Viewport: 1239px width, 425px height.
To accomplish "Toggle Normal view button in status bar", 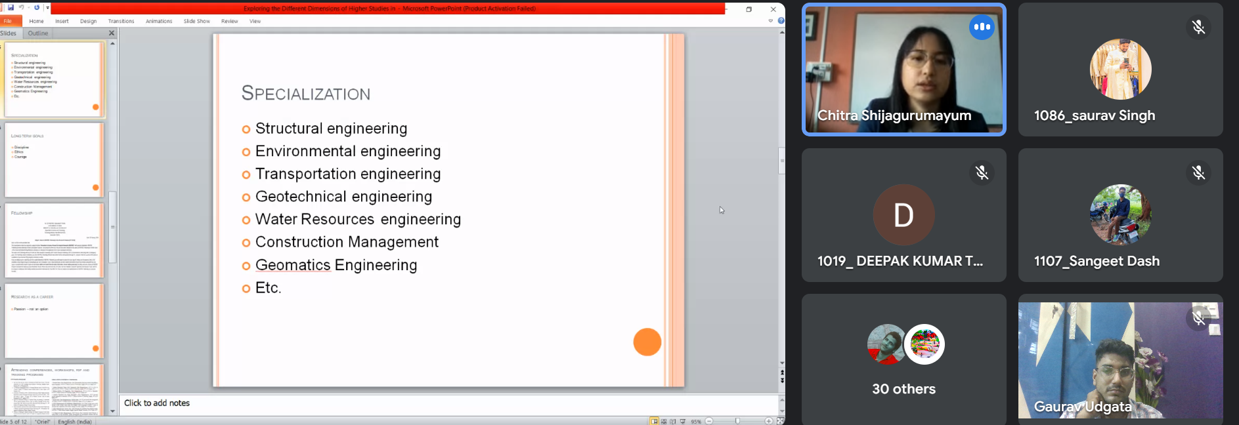I will point(654,421).
